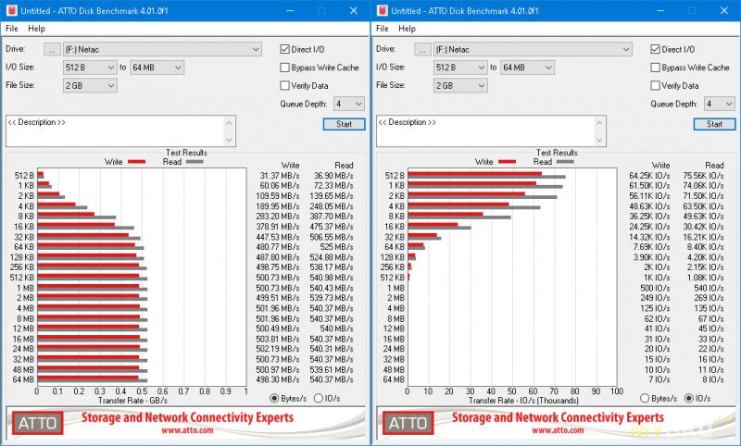Open File menu in right window
The height and width of the screenshot is (446, 741).
(x=383, y=29)
